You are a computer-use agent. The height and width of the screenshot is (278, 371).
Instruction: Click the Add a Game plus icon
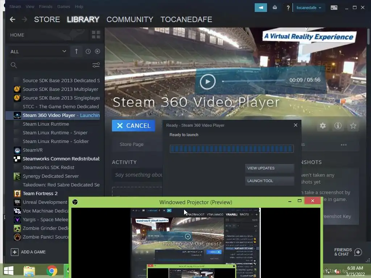coord(14,252)
